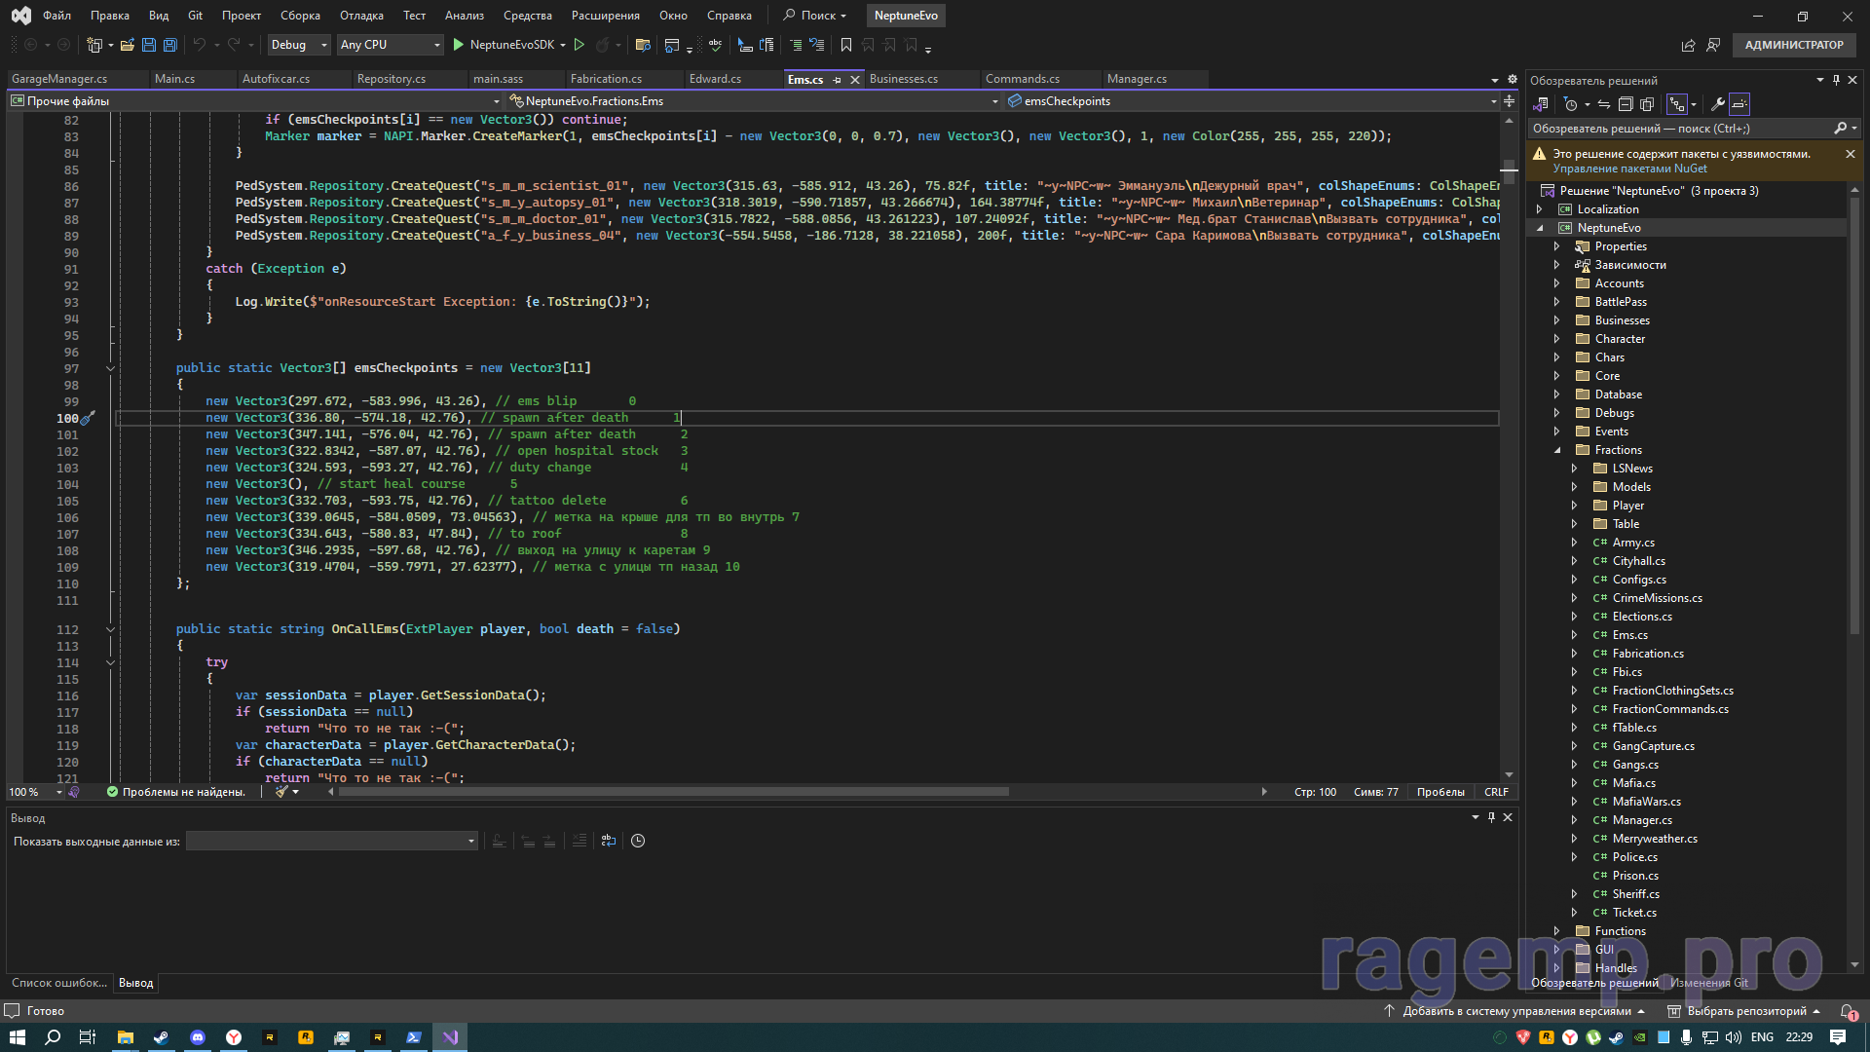Screen dimensions: 1870x1052
Task: Click the editor horizontal scrollbar
Action: click(x=673, y=792)
